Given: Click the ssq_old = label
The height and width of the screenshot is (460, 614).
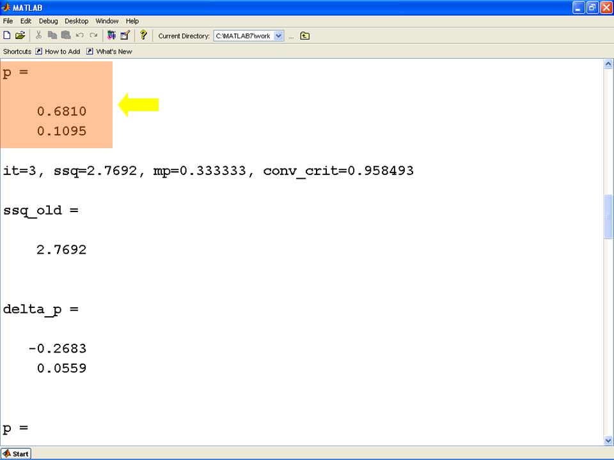Looking at the screenshot, I should click(x=41, y=211).
